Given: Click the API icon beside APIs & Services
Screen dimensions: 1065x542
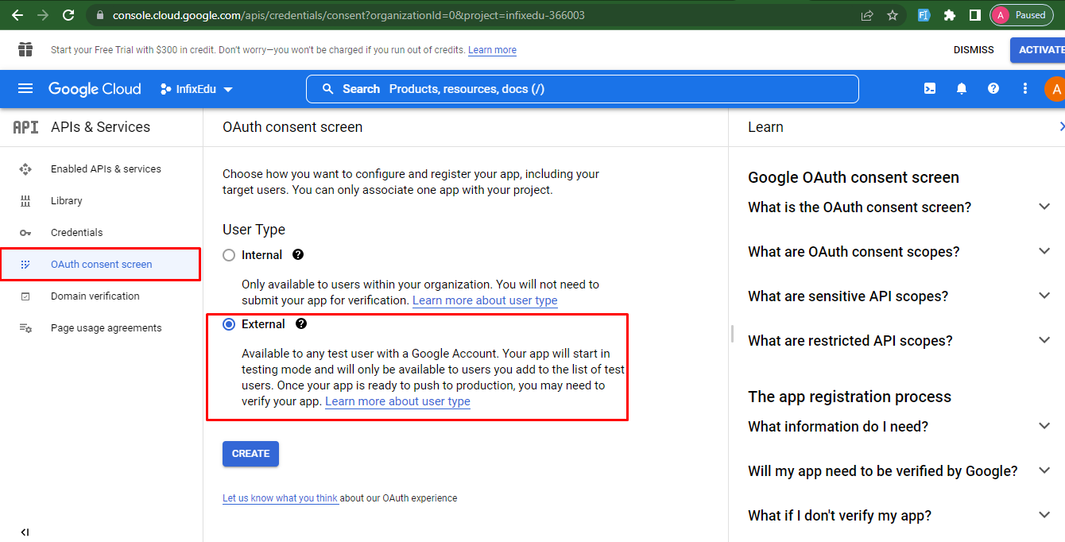Looking at the screenshot, I should 25,127.
